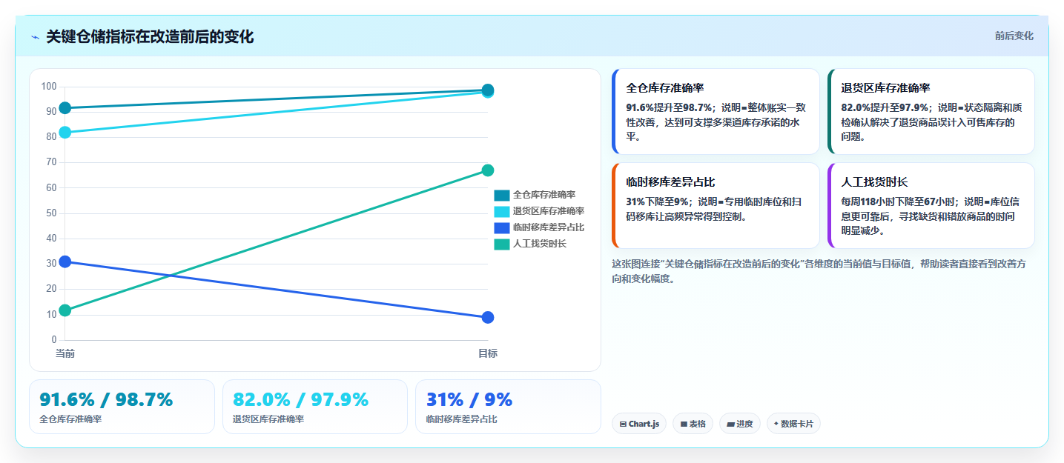Open the 临时移库差异占比 description card heading
The width and height of the screenshot is (1064, 463).
tap(670, 181)
